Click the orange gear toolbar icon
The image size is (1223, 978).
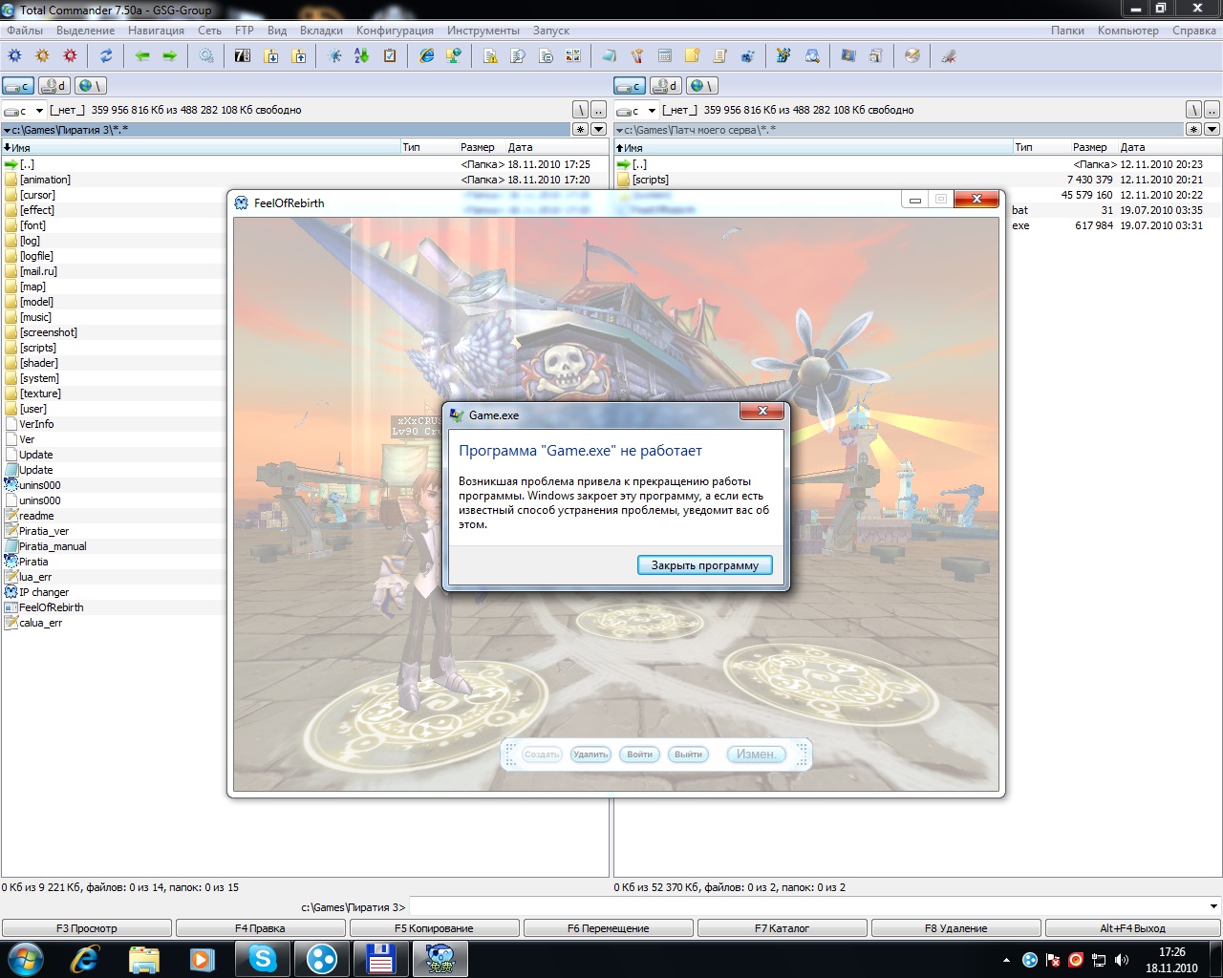[42, 56]
